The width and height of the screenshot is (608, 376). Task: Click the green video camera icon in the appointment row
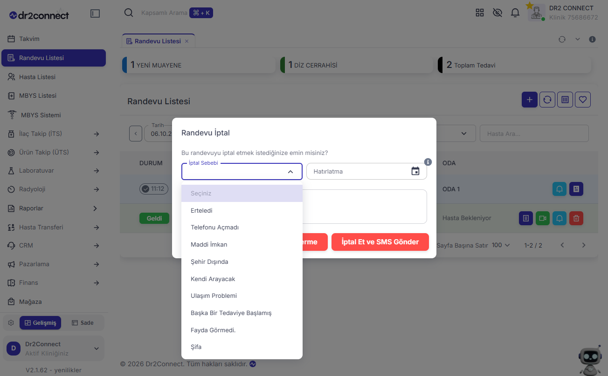pyautogui.click(x=543, y=218)
